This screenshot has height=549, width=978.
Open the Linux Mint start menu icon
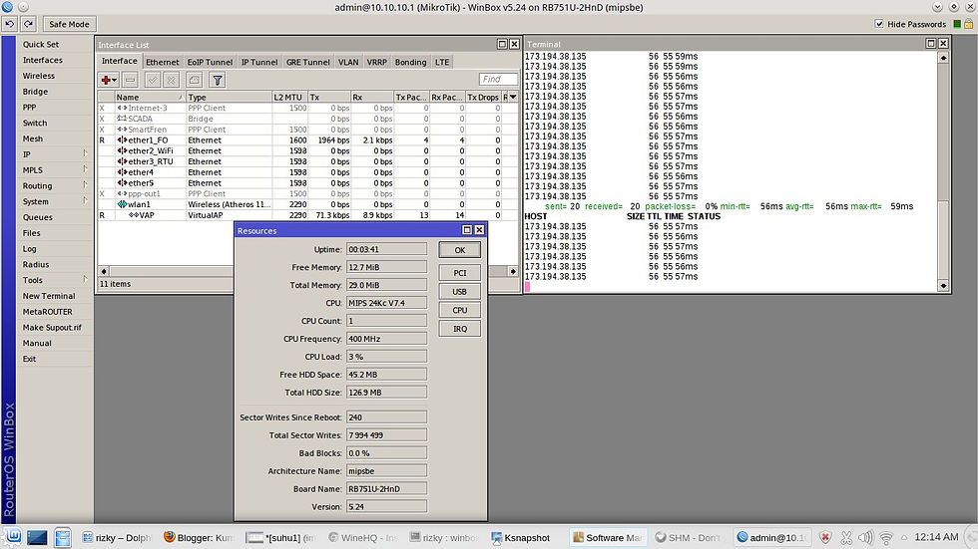tap(13, 537)
